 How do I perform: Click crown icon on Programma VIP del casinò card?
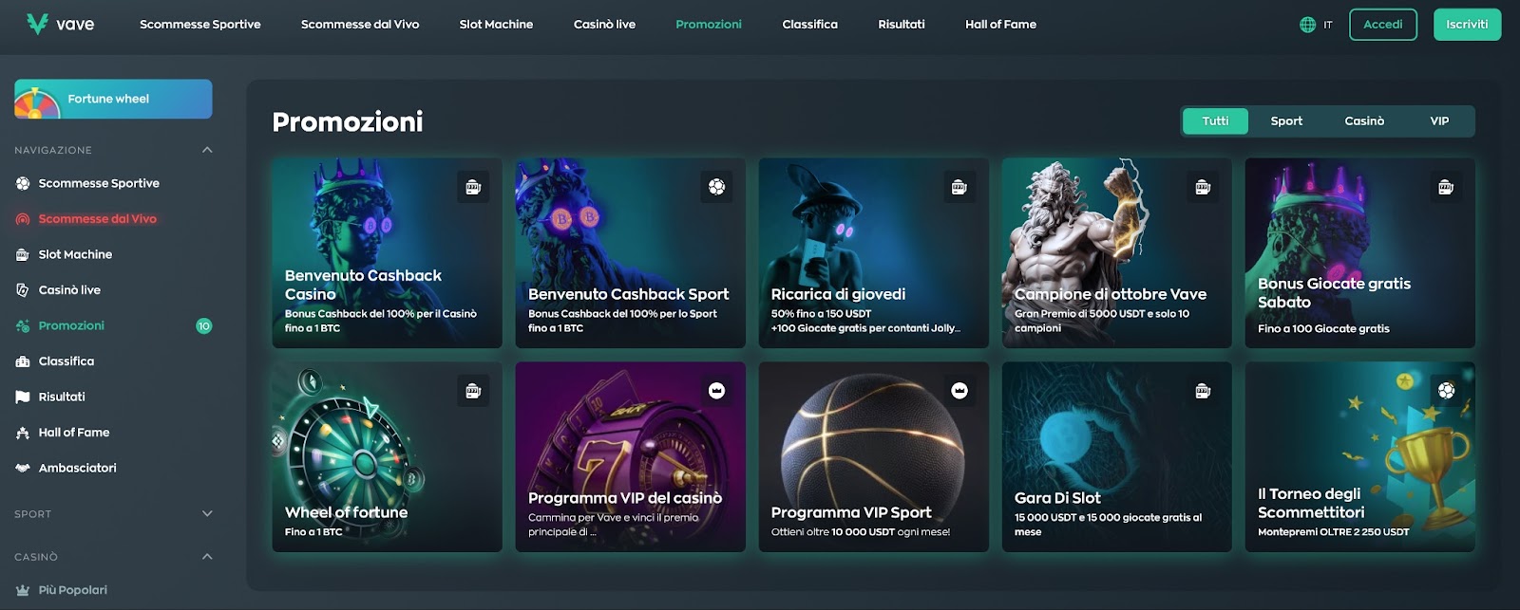[716, 391]
